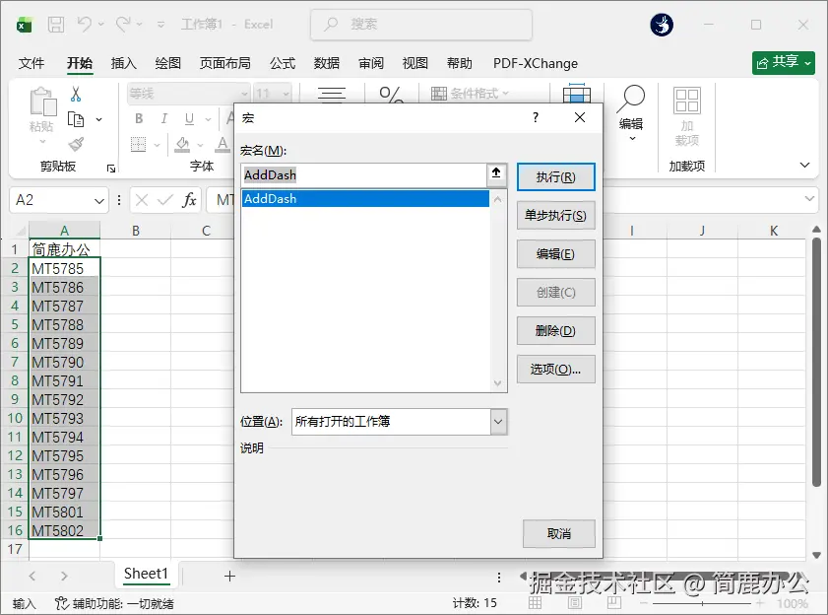The image size is (828, 615).
Task: Toggle underline formatting
Action: pos(187,116)
